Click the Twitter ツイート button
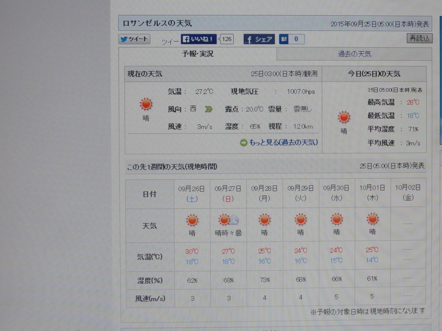This screenshot has width=442, height=331. (x=134, y=39)
